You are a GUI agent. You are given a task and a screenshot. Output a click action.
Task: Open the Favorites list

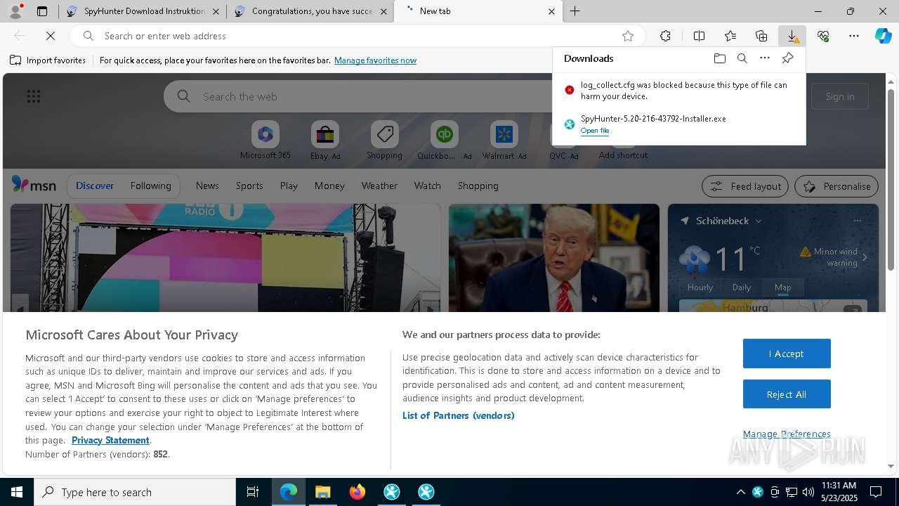pos(730,36)
